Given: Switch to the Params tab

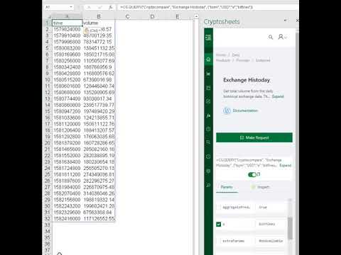Looking at the screenshot, I should coord(227,187).
